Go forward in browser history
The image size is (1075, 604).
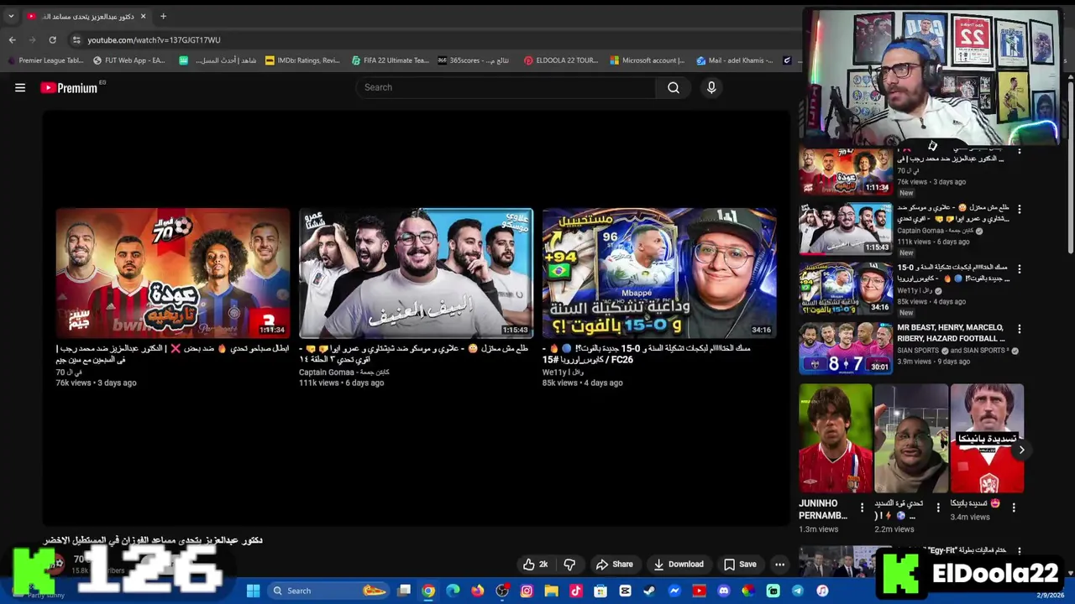pos(32,39)
